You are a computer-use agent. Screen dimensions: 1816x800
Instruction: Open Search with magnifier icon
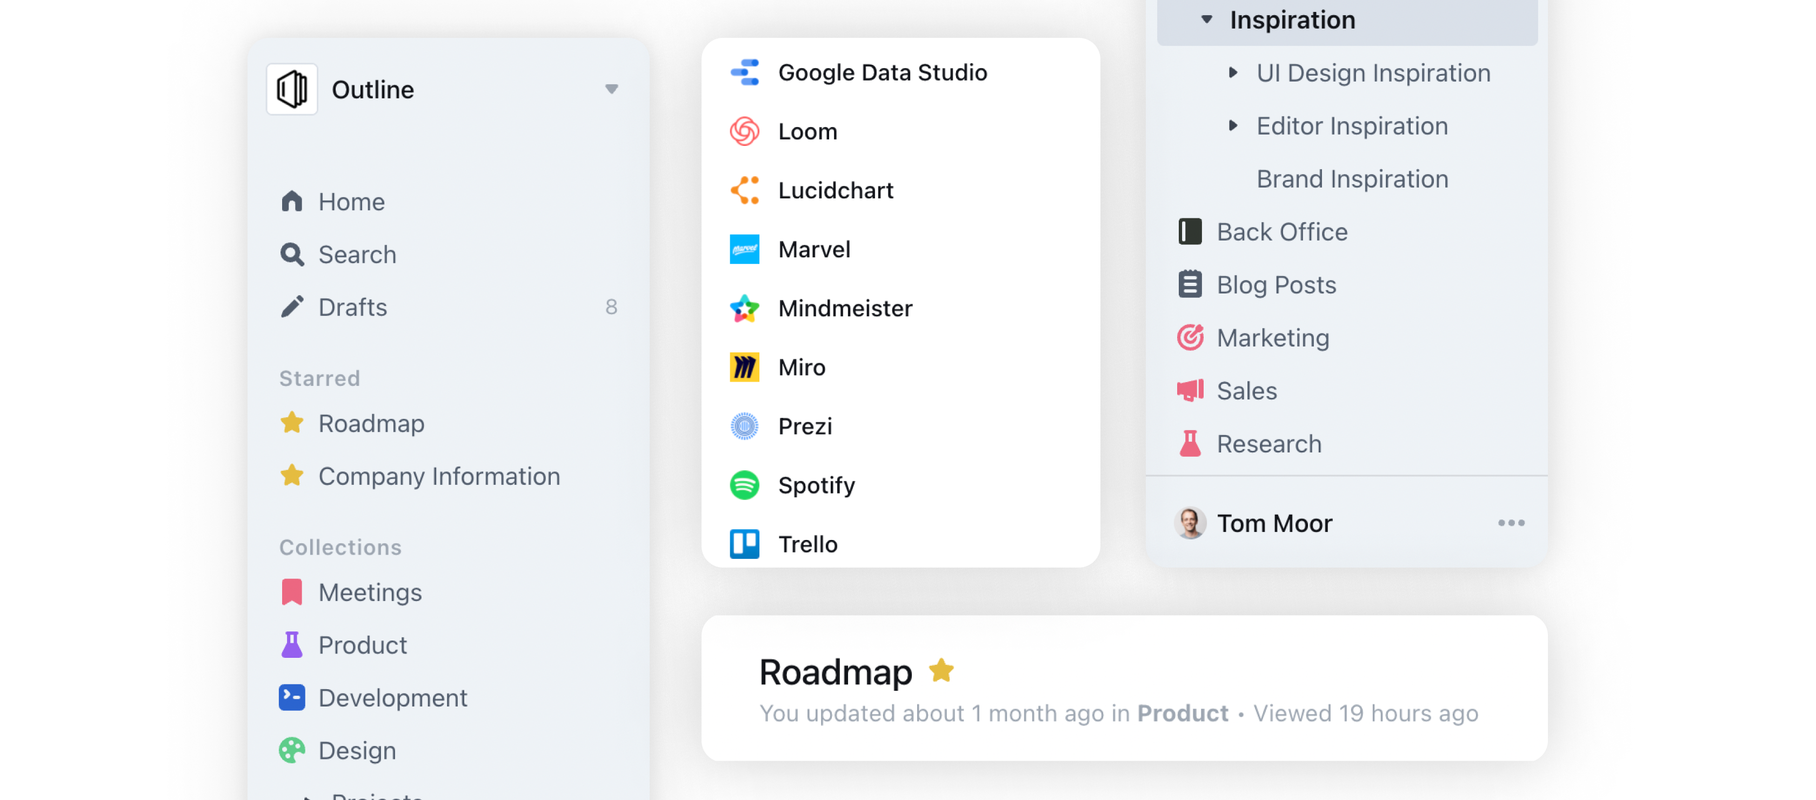click(x=292, y=255)
